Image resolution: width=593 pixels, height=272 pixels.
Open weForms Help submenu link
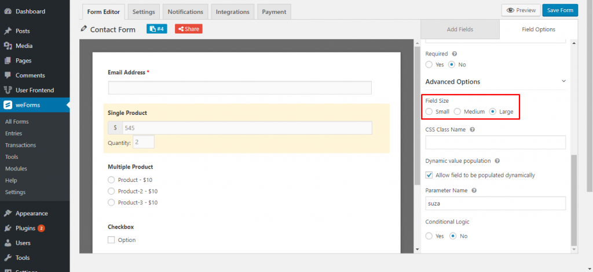click(x=11, y=180)
